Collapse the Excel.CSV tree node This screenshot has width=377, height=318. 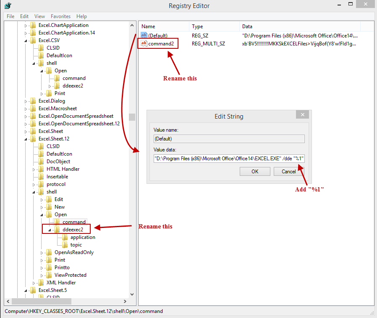click(26, 40)
